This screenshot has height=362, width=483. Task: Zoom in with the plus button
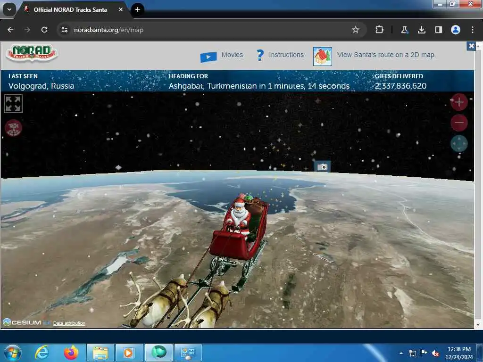click(x=459, y=102)
